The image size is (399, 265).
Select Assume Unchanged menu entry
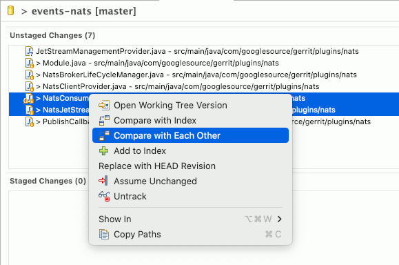coord(190,181)
